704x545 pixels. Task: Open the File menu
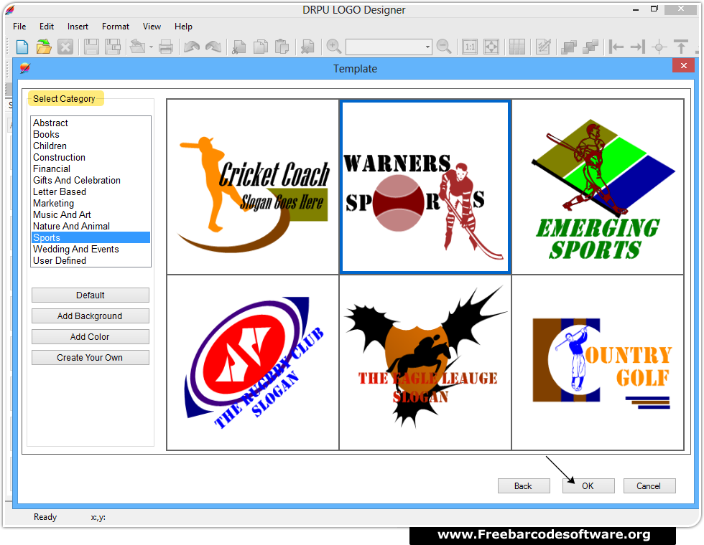click(x=19, y=27)
